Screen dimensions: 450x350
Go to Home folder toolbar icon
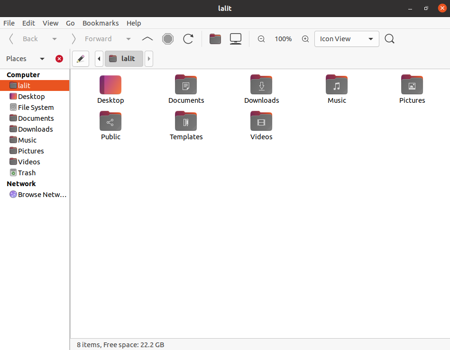coord(215,39)
